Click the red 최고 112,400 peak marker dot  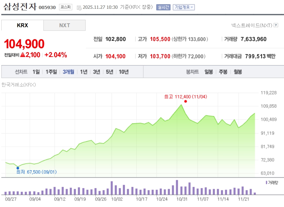[185, 101]
